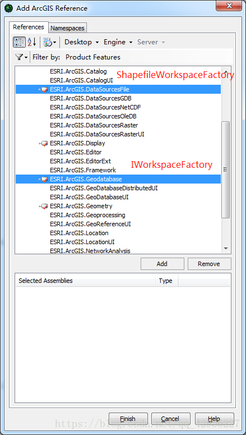Open dropdown arrow next to globe icon

pos(54,43)
